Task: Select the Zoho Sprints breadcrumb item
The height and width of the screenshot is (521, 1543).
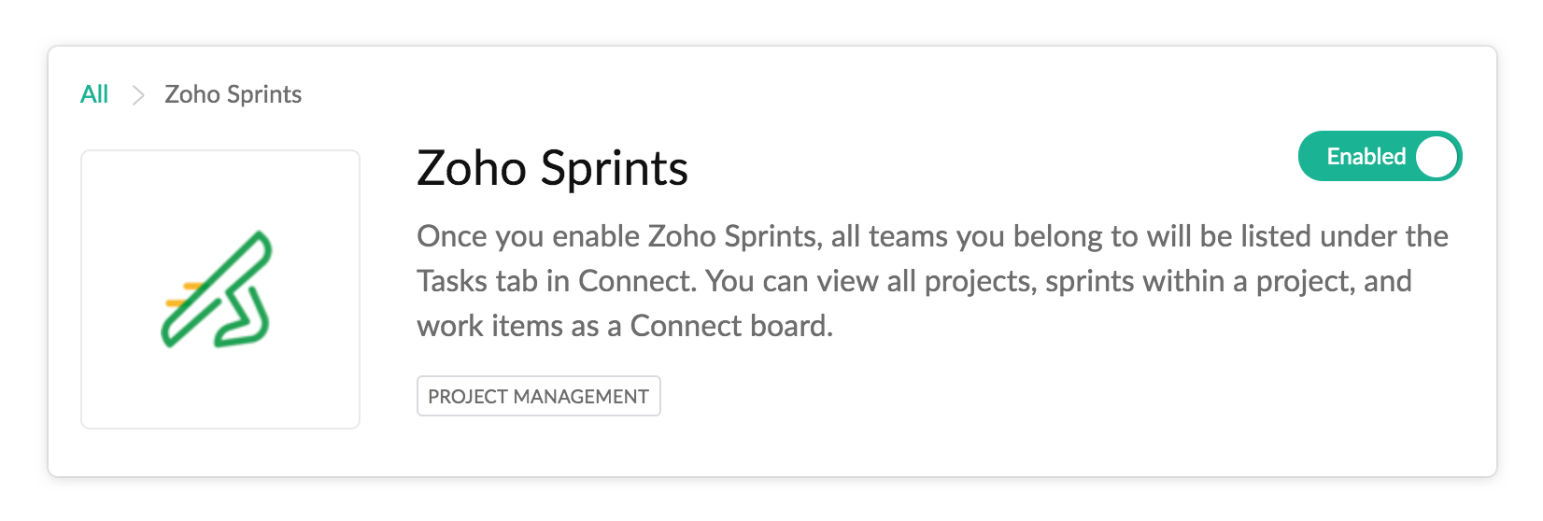Action: (x=233, y=94)
